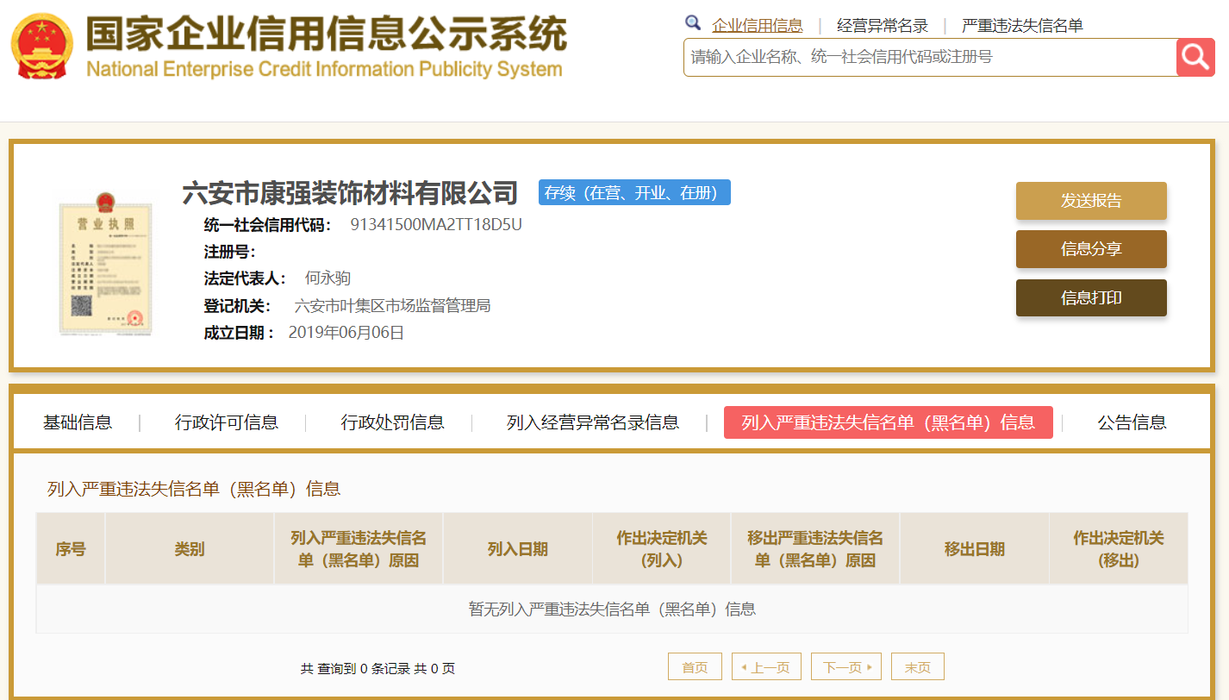Click the red search magnifier button
1229x700 pixels.
click(1195, 57)
